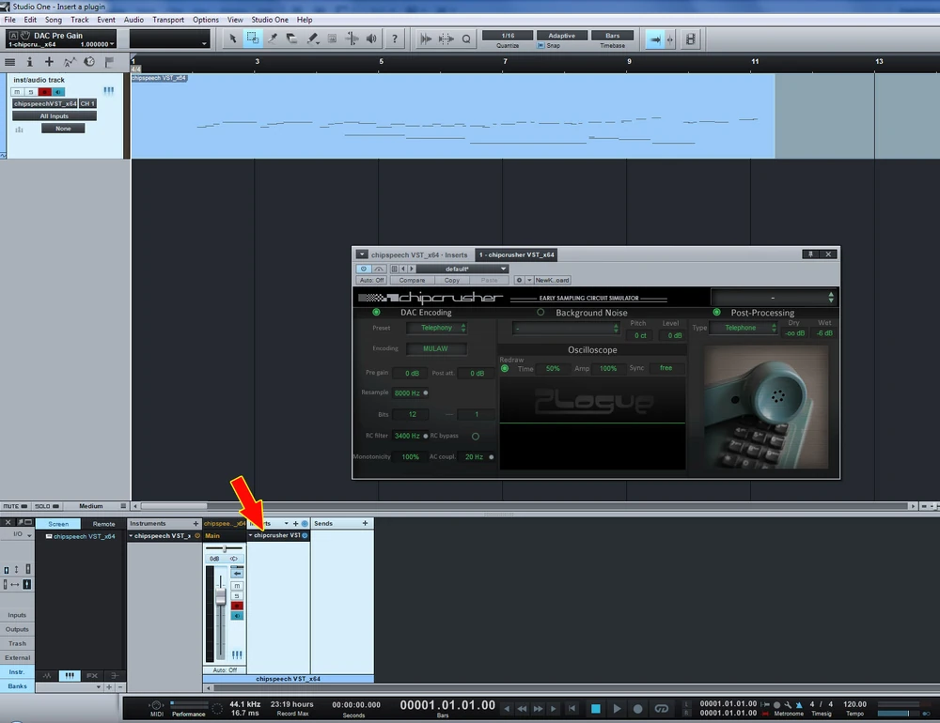Open the Metronome setup icon in the transport

788,705
